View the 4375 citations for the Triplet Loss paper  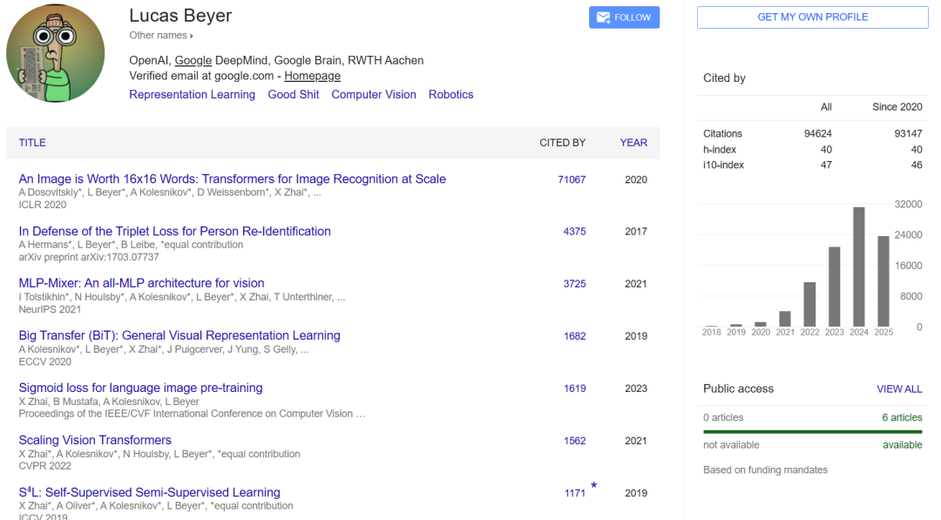[x=574, y=232]
